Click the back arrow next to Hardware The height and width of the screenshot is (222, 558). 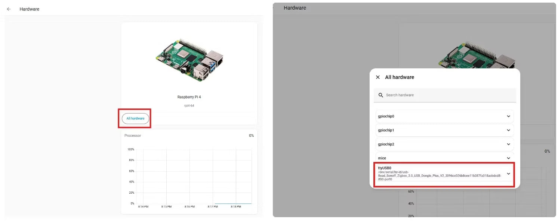(9, 9)
